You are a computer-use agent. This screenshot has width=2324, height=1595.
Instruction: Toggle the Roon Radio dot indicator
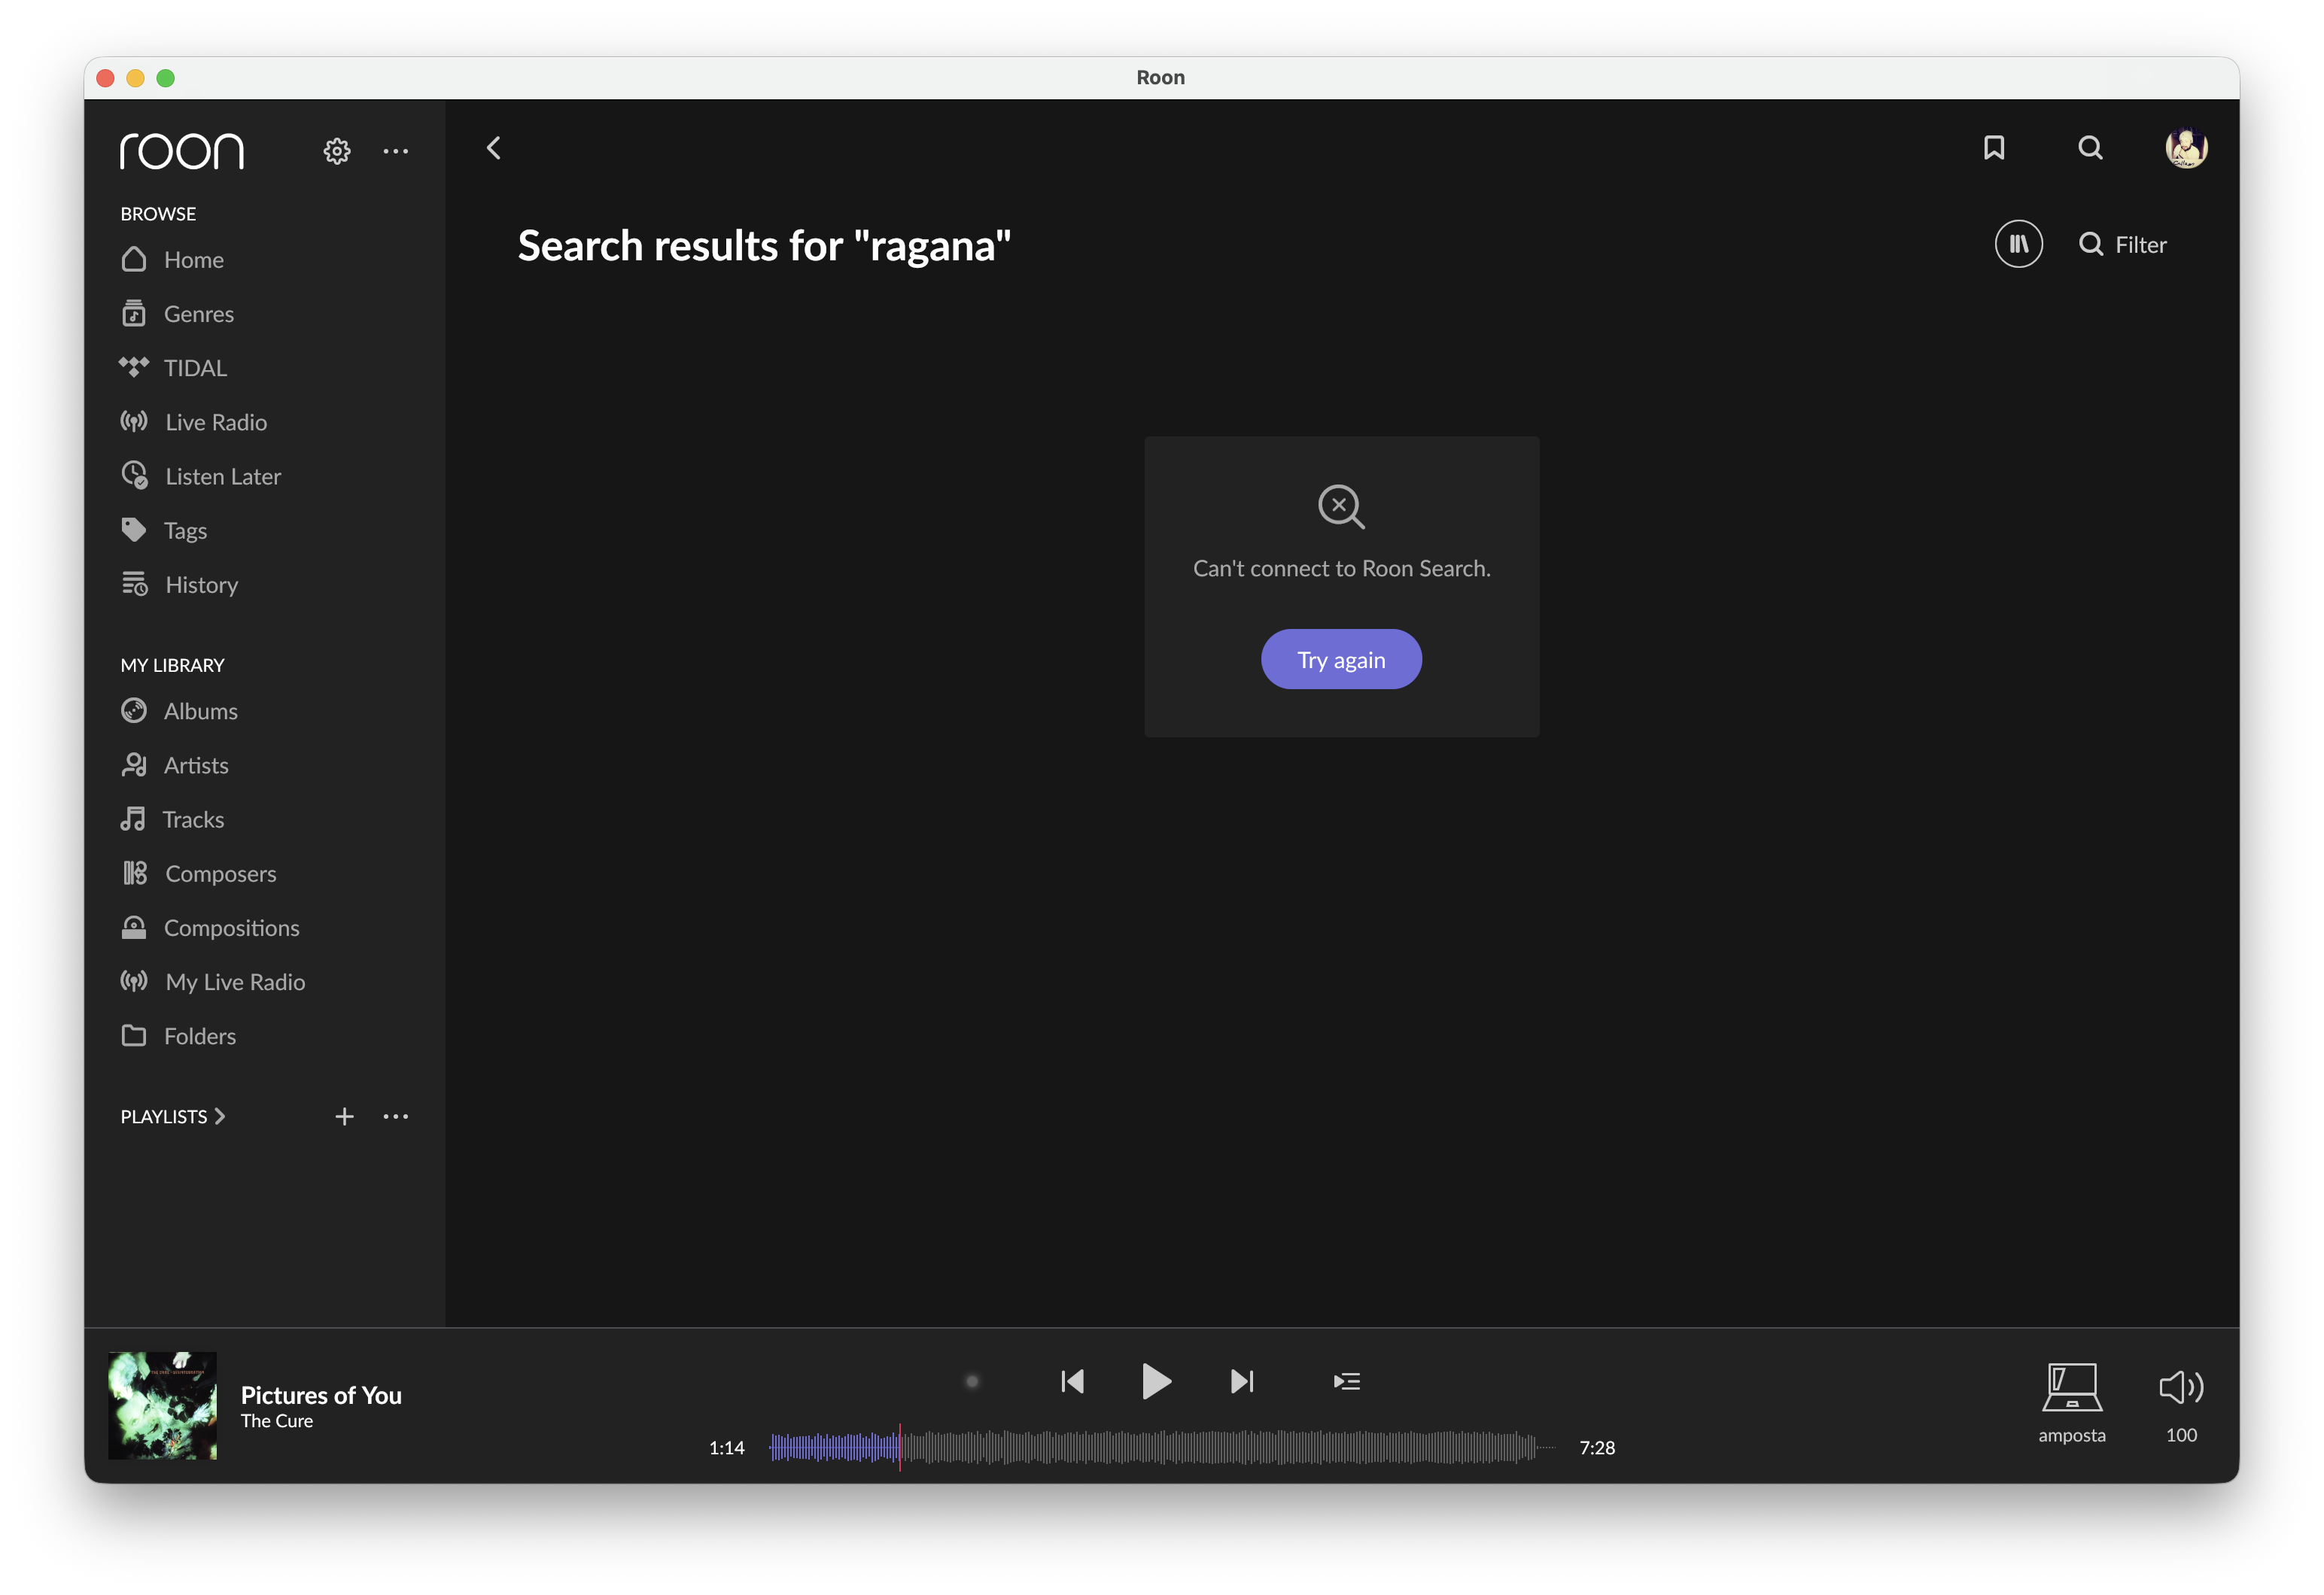(972, 1381)
